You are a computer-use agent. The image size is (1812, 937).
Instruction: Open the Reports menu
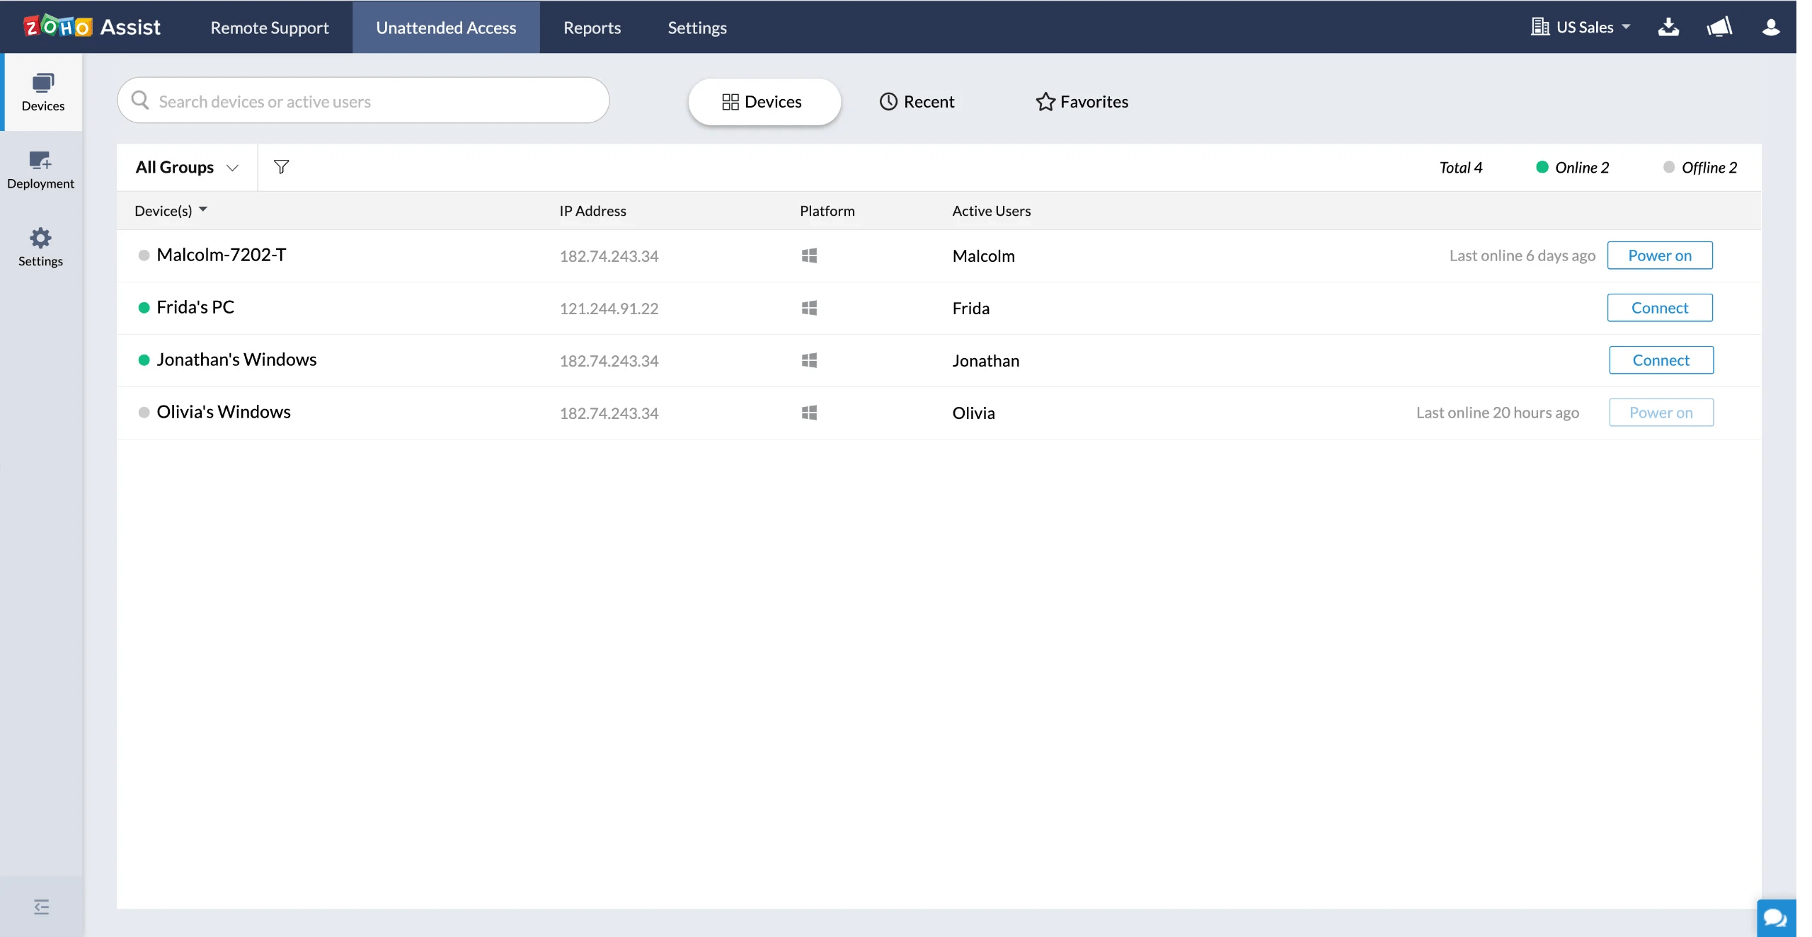[x=592, y=28]
